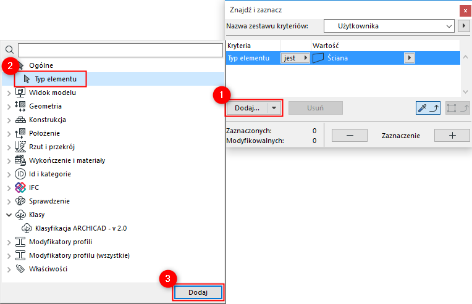The image size is (472, 304).
Task: Click the Geometria category icon
Action: (x=20, y=106)
